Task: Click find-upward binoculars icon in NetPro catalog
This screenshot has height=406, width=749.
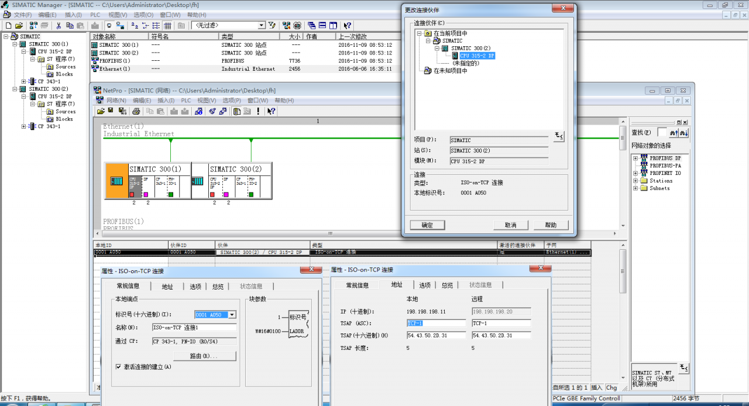Action: pyautogui.click(x=674, y=133)
